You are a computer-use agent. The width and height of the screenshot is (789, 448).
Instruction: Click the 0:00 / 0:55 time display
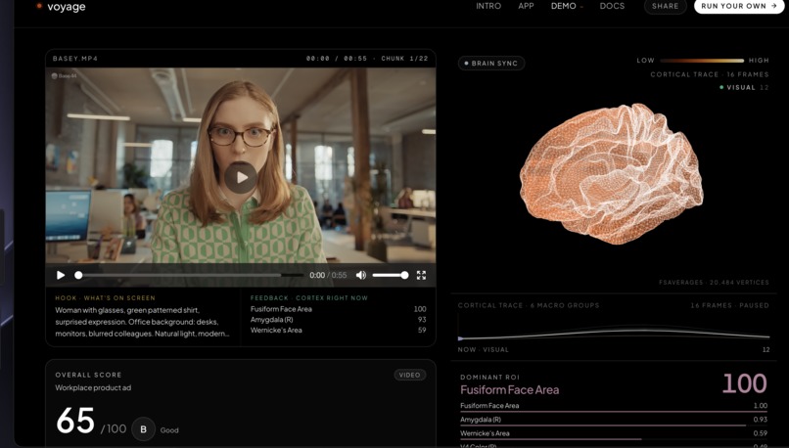click(328, 275)
